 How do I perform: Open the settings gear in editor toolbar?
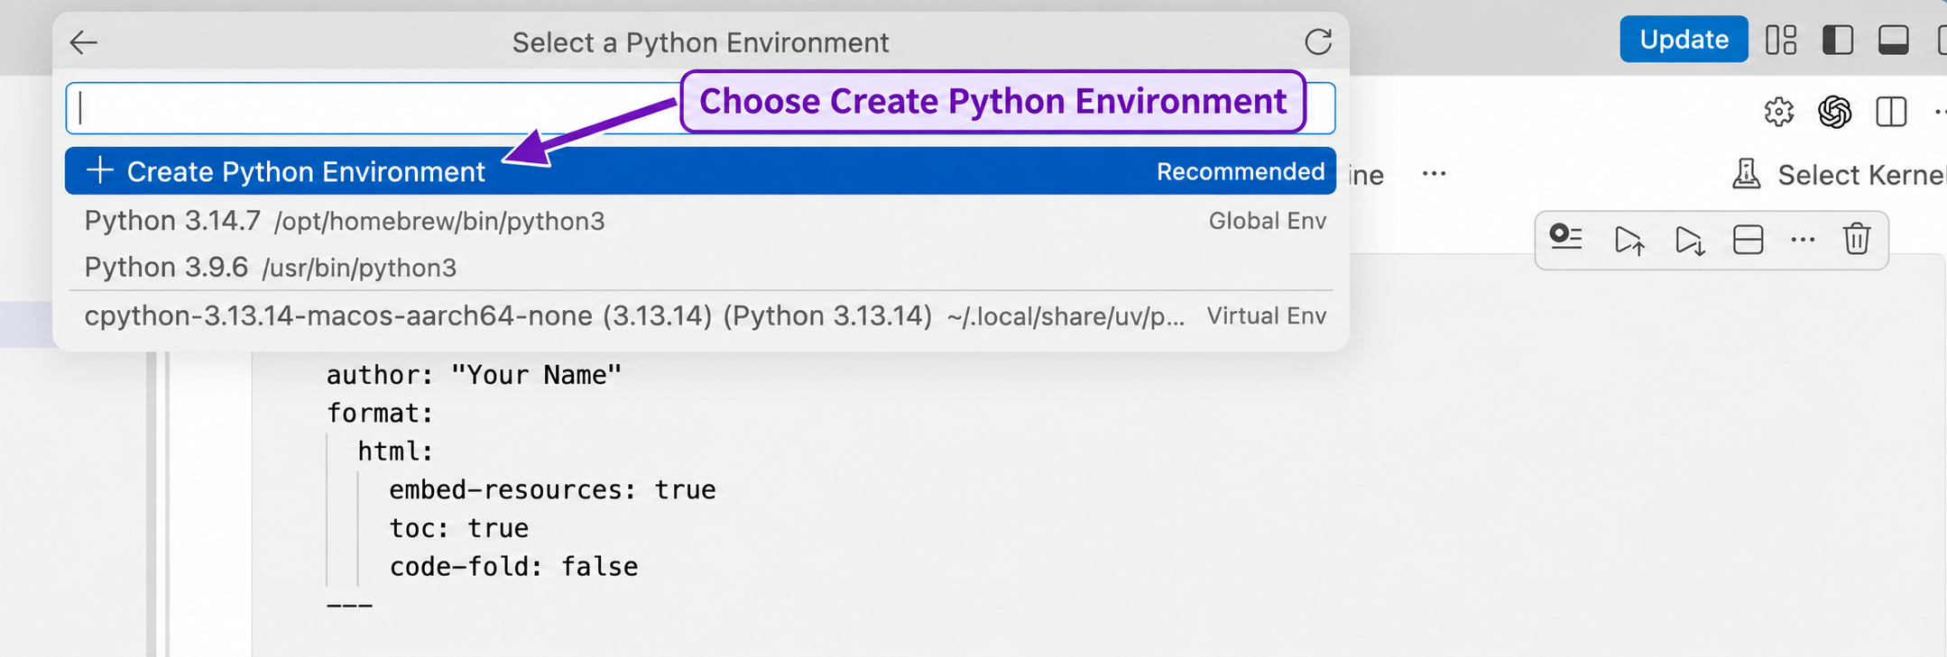coord(1779,112)
